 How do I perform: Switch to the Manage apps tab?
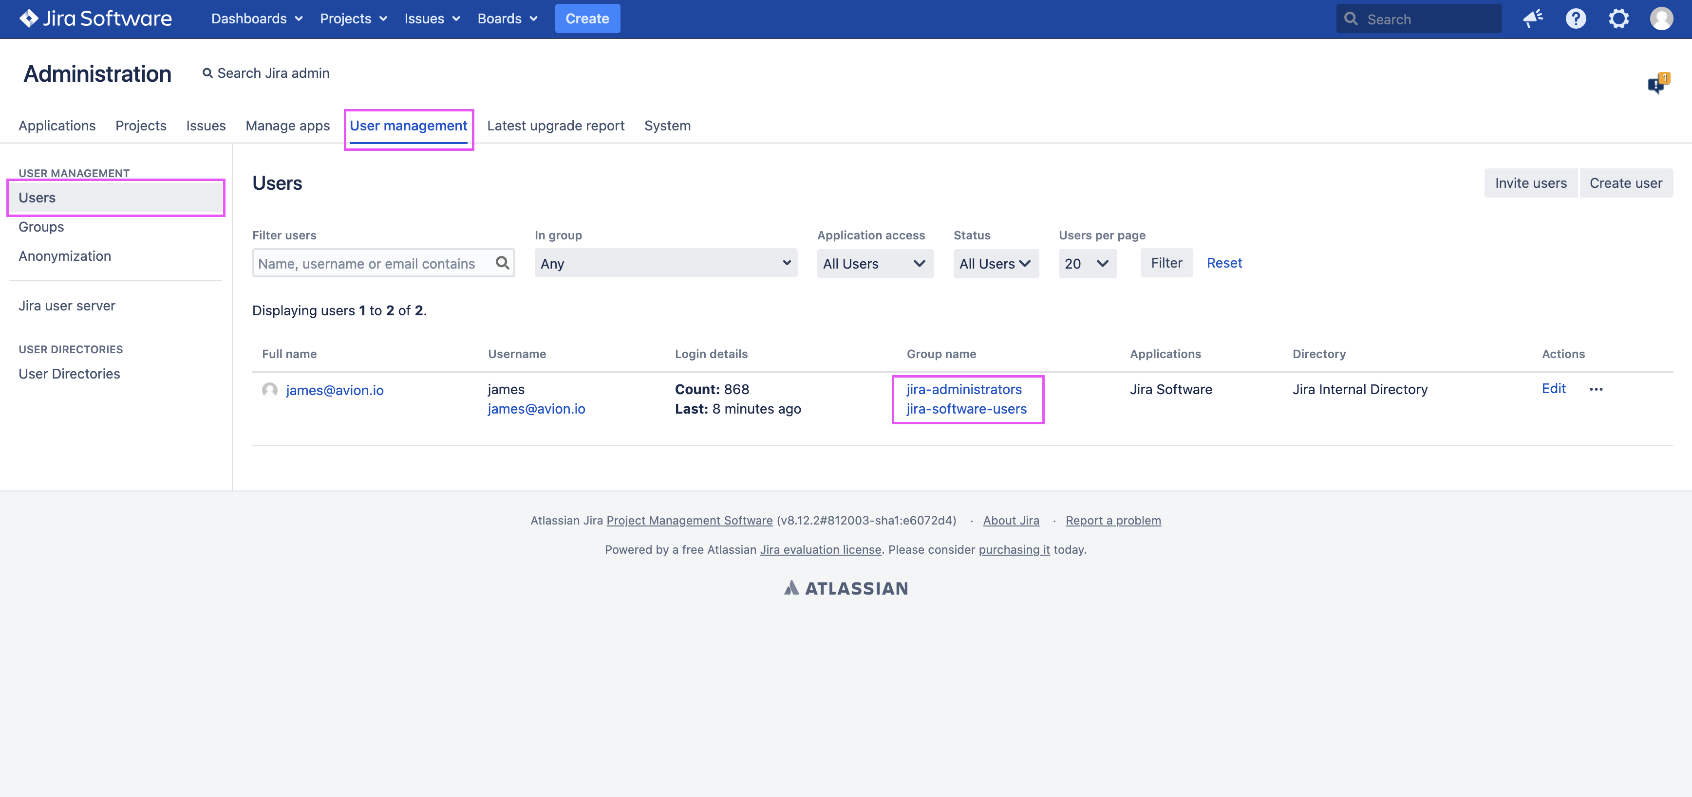pyautogui.click(x=288, y=125)
